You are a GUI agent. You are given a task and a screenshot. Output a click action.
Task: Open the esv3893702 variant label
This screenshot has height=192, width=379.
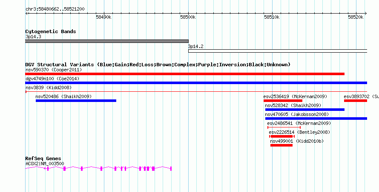[x=361, y=97]
